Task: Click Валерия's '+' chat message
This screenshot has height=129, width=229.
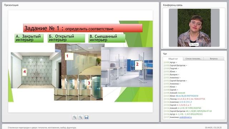Action: [171, 75]
